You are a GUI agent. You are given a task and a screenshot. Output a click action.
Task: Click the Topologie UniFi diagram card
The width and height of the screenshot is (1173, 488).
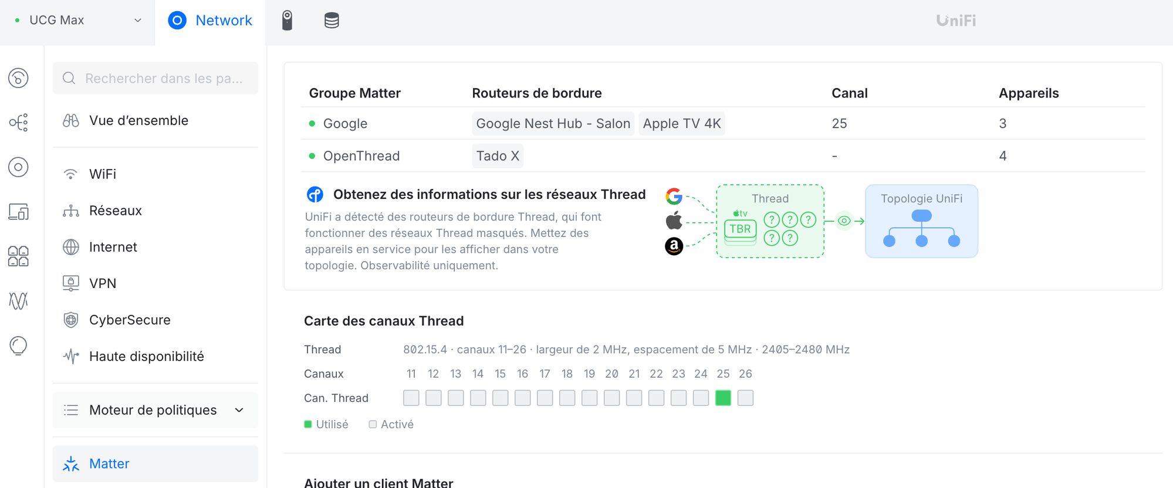click(x=921, y=221)
